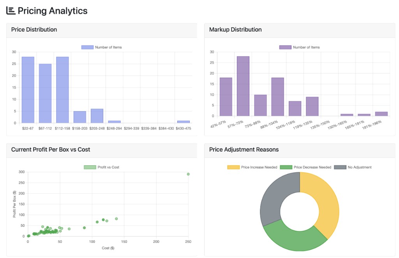The width and height of the screenshot is (399, 258).
Task: Click the tallest 57%-73% markup bar
Action: (x=243, y=86)
